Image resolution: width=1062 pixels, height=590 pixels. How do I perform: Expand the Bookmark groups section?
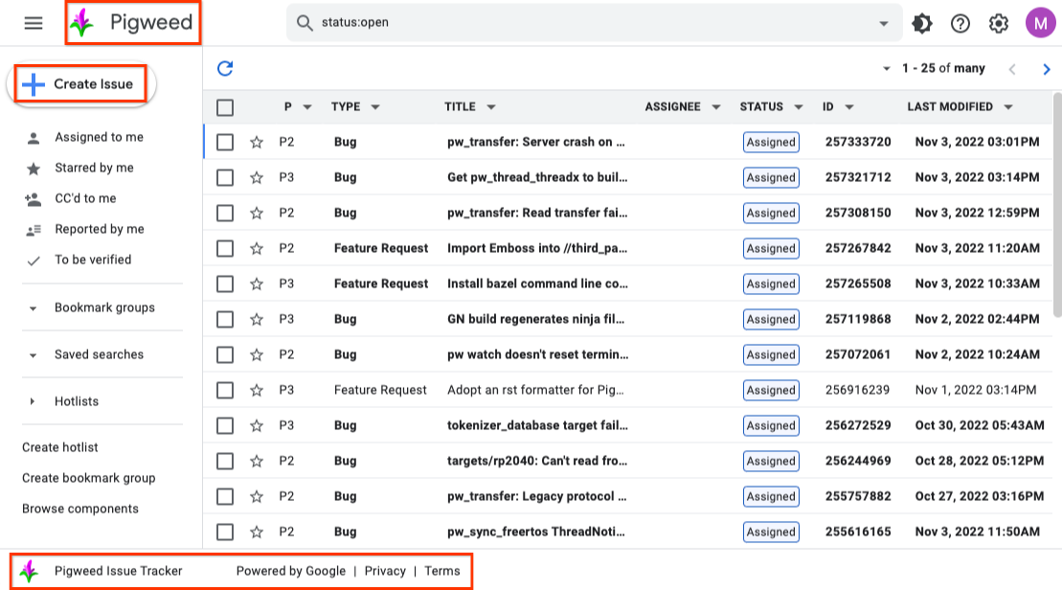tap(34, 308)
